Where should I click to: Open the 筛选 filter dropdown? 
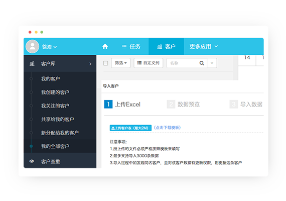[121, 63]
